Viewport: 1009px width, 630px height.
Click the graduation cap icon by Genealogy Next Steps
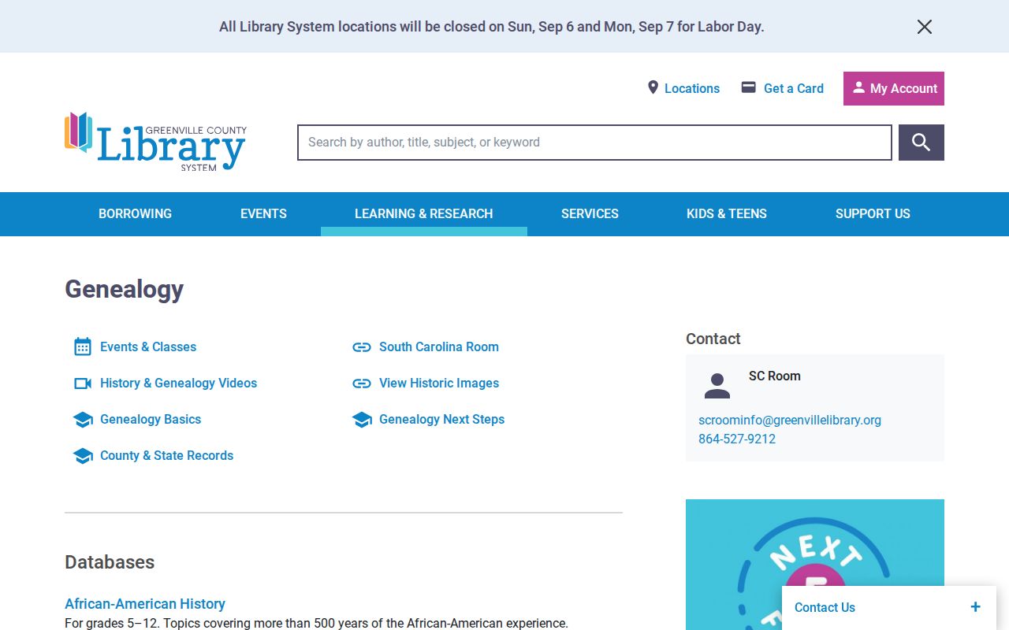[x=362, y=420]
